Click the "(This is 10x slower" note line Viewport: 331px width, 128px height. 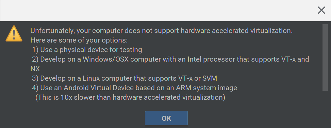pos(130,97)
